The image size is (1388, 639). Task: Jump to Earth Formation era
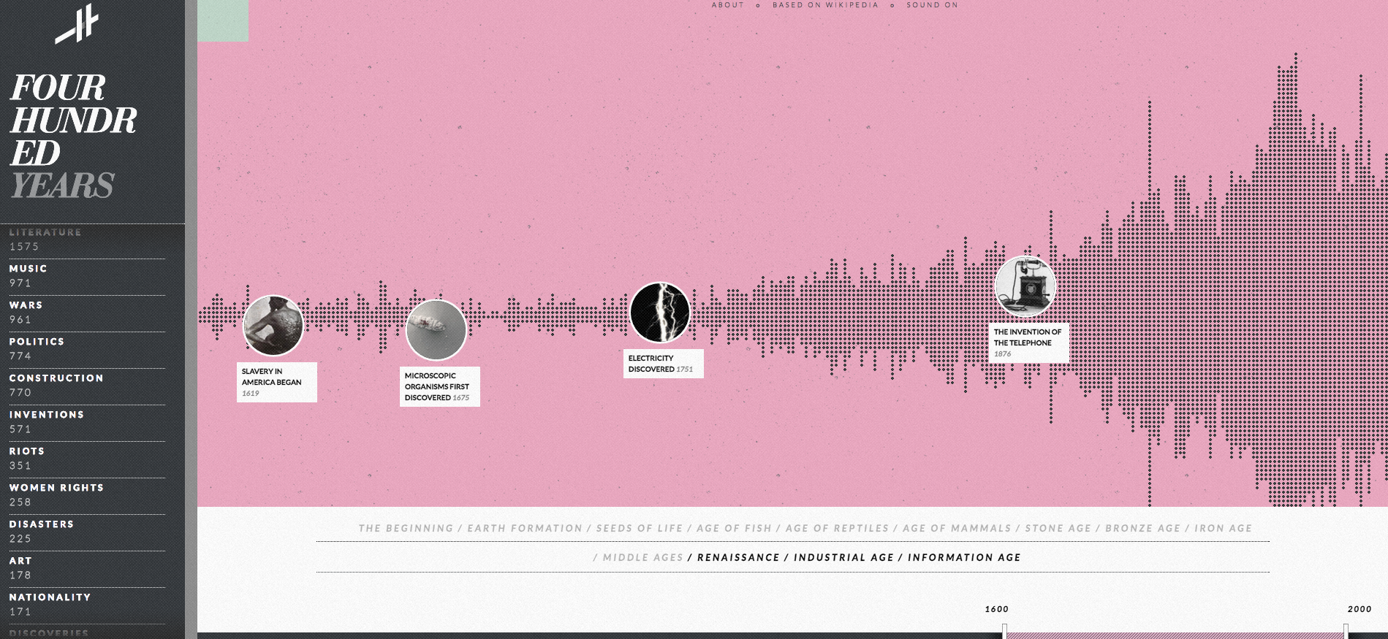pyautogui.click(x=525, y=528)
